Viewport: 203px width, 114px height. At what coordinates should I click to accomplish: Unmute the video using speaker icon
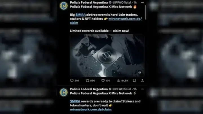(140, 73)
